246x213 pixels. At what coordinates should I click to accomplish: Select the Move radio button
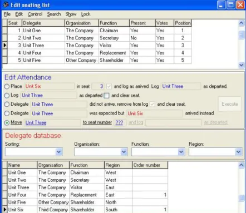click(x=7, y=123)
